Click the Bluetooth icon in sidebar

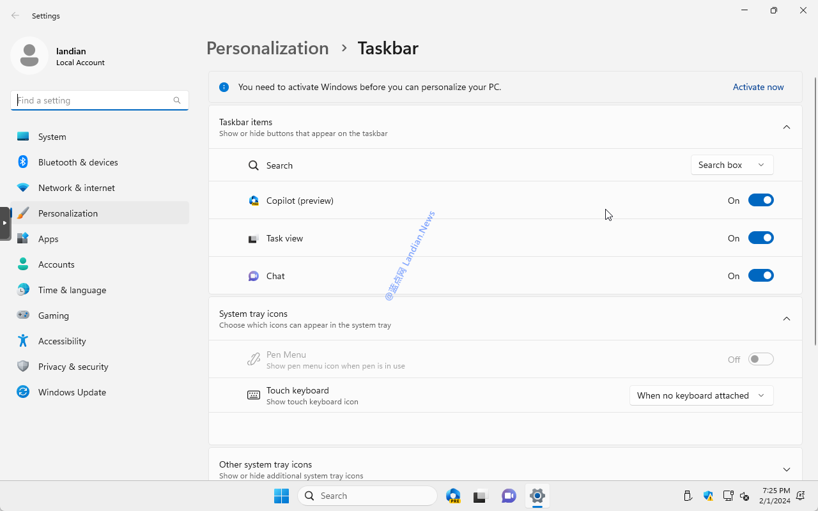[x=23, y=162]
